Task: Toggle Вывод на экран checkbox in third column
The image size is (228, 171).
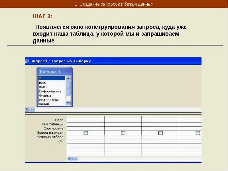Action: pyautogui.click(x=160, y=133)
